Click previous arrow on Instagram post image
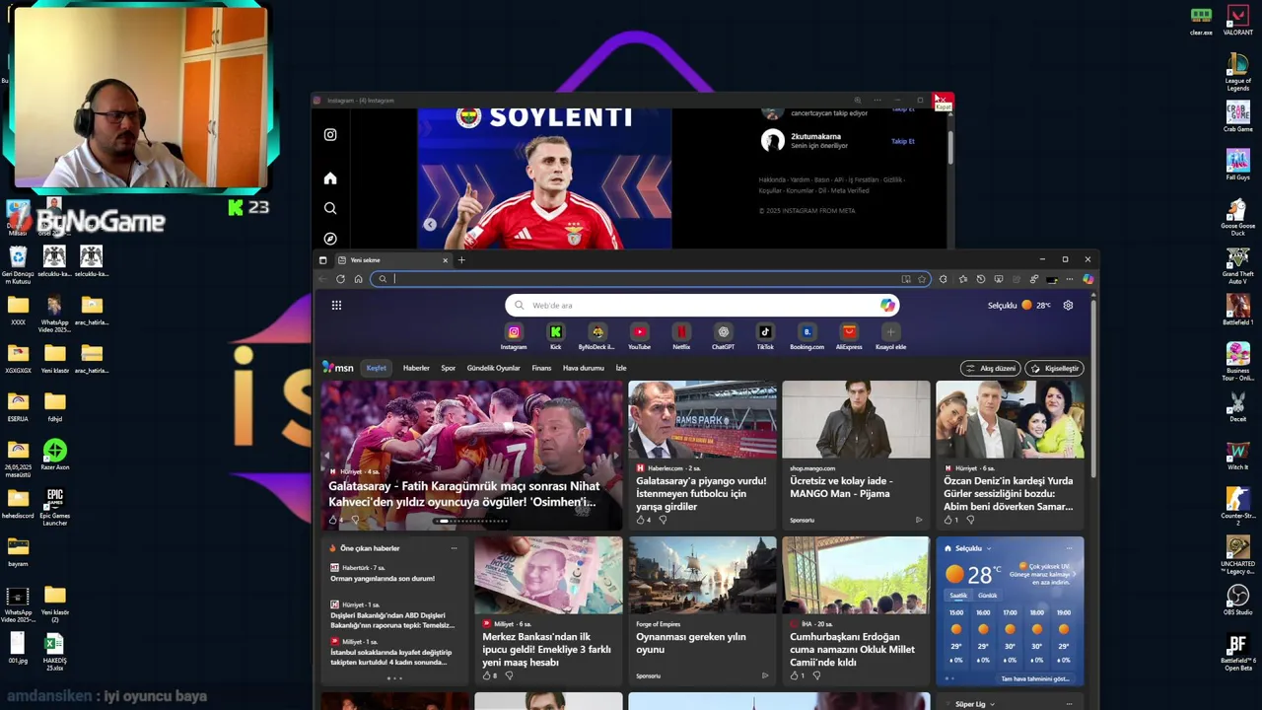 430,225
